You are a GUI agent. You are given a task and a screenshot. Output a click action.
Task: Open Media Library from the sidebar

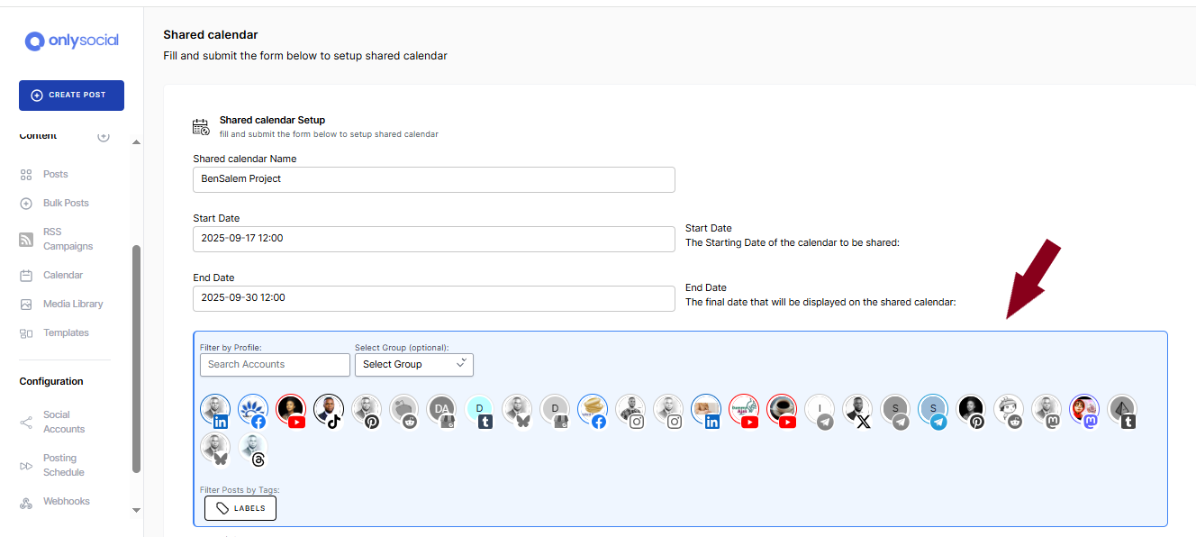[x=73, y=305]
